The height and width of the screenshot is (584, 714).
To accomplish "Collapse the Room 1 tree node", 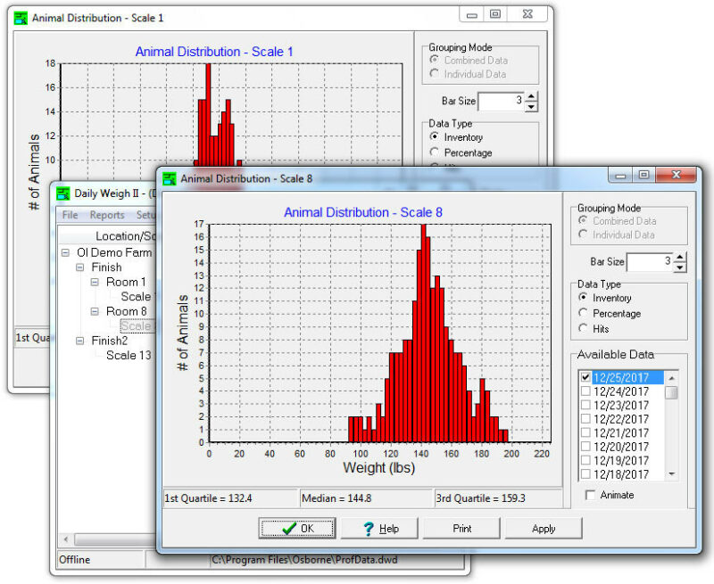I will (x=93, y=282).
